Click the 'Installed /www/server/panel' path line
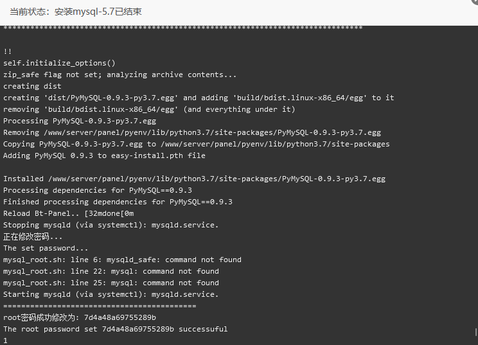The height and width of the screenshot is (345, 478). pyautogui.click(x=194, y=179)
